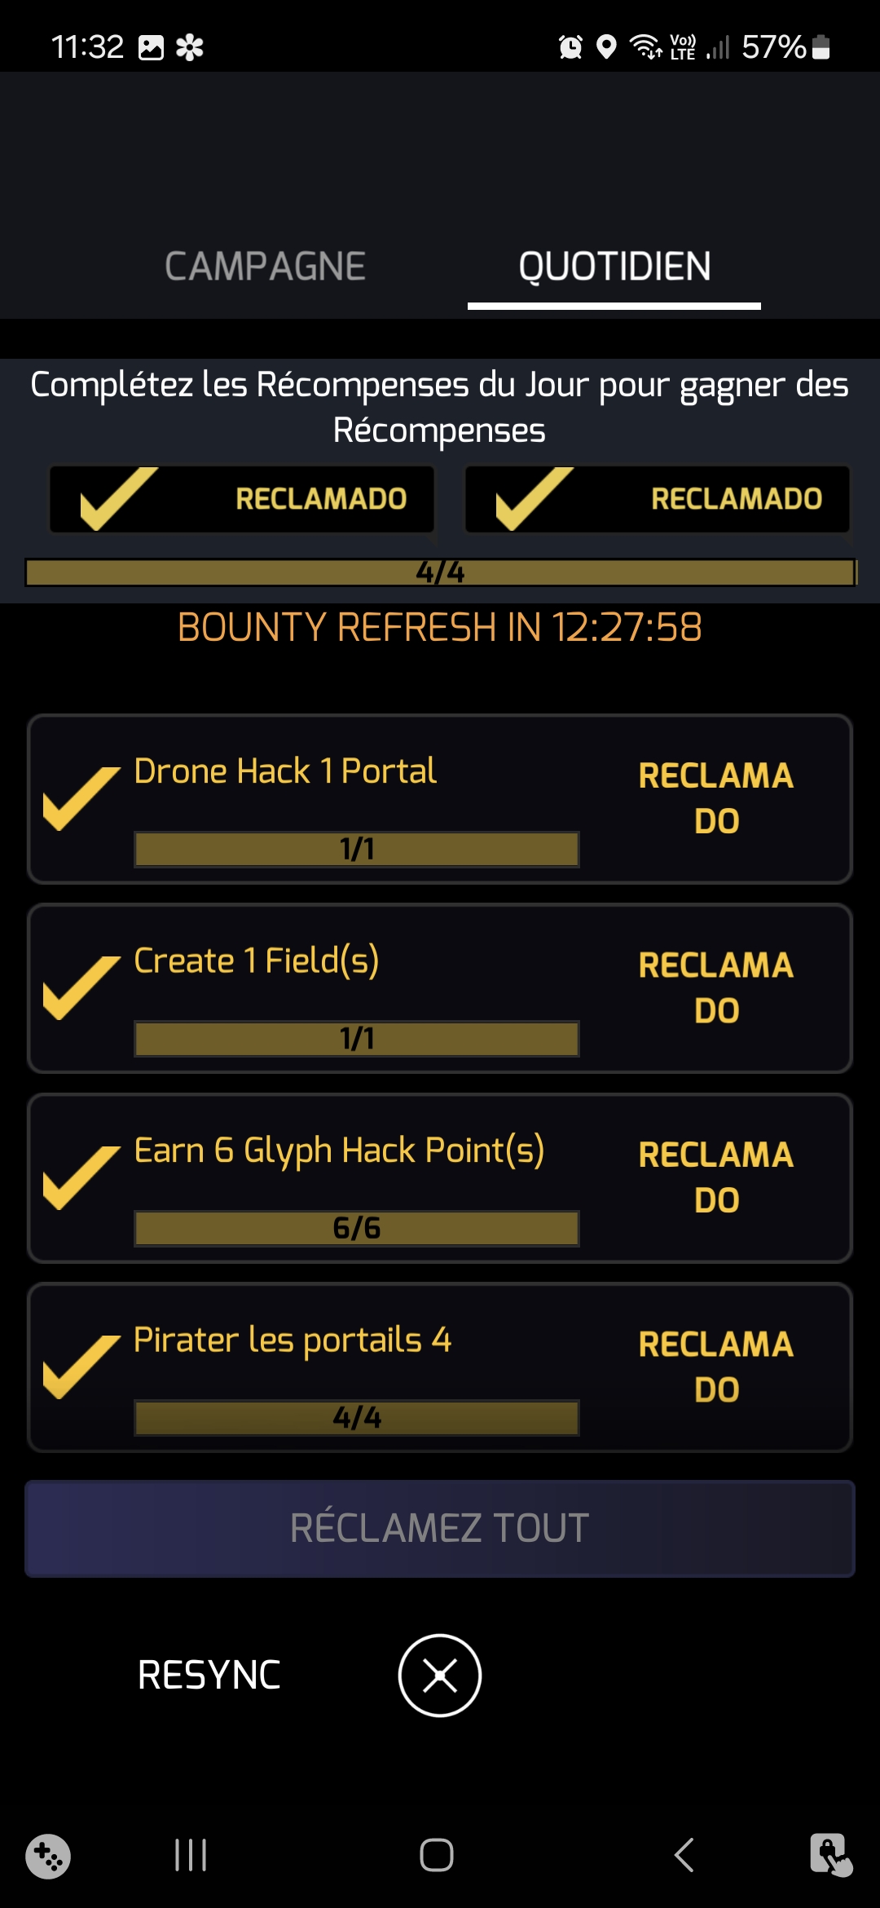Tap the Android recent apps icon
This screenshot has width=880, height=1908.
coord(191,1855)
